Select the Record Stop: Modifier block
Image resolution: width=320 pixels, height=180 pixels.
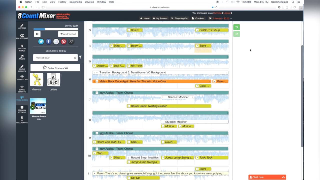(x=143, y=158)
